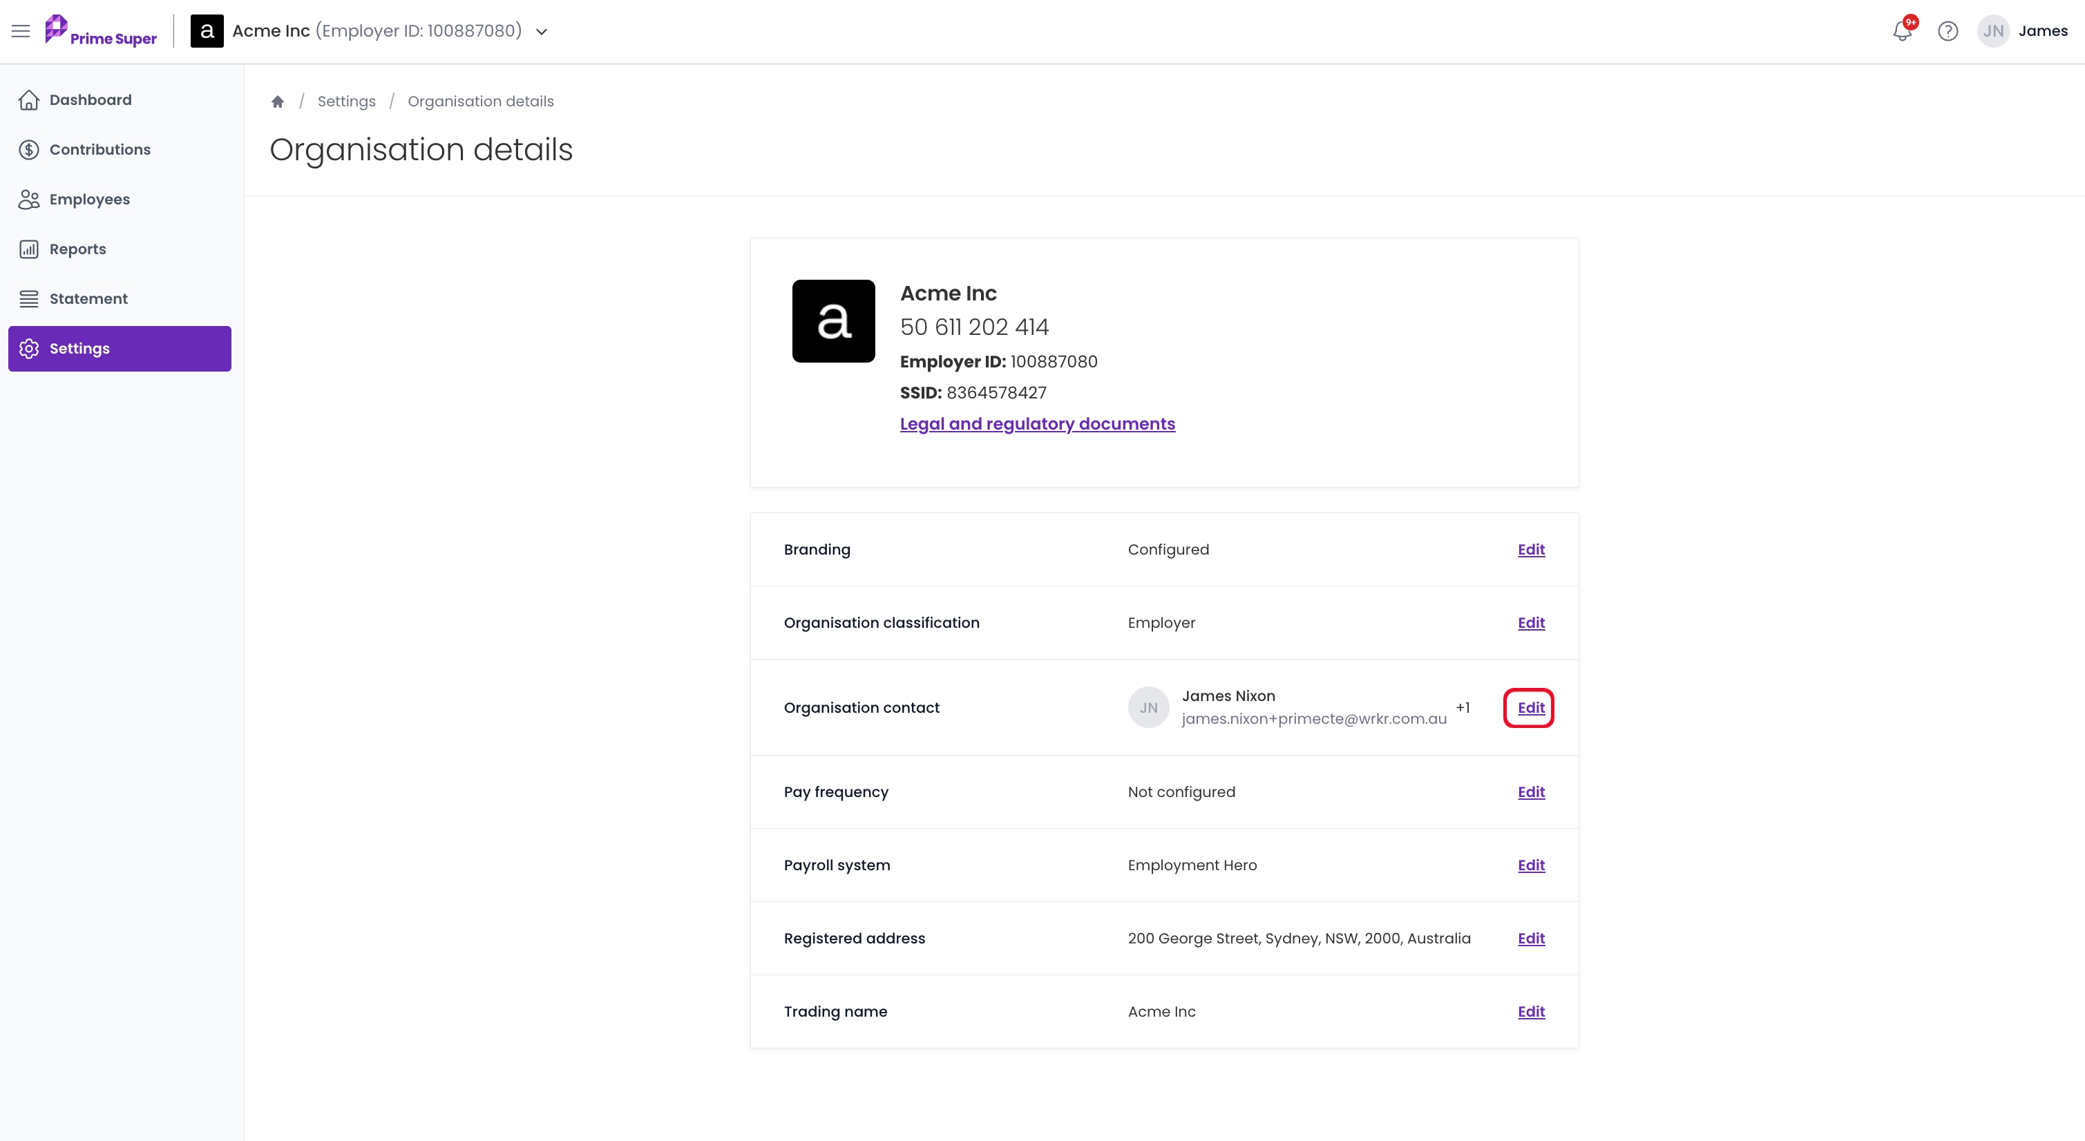Edit the Pay frequency setting

(x=1532, y=792)
